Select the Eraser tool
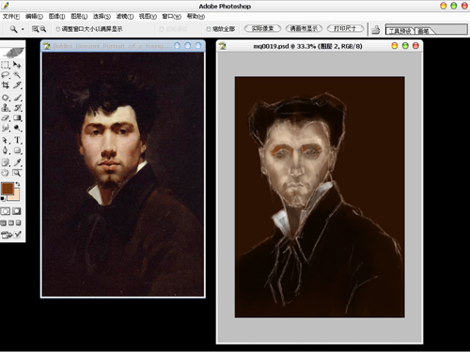 coord(6,117)
